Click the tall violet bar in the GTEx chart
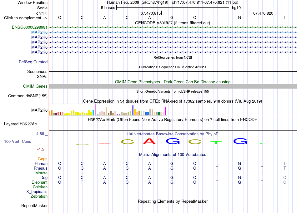 (95, 109)
